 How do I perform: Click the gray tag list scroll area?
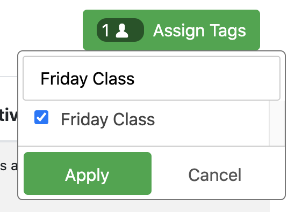[277, 123]
